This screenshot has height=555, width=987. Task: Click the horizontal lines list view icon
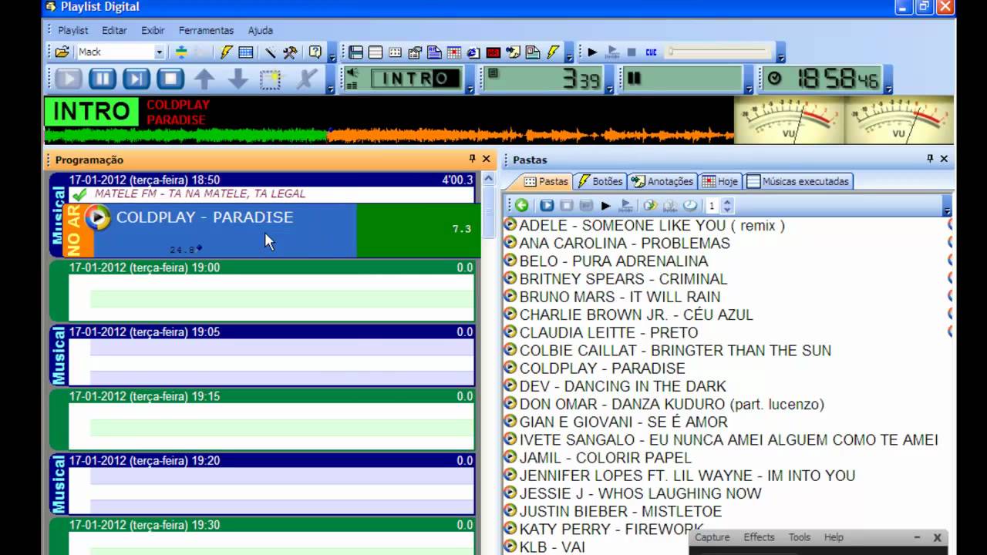[x=376, y=52]
